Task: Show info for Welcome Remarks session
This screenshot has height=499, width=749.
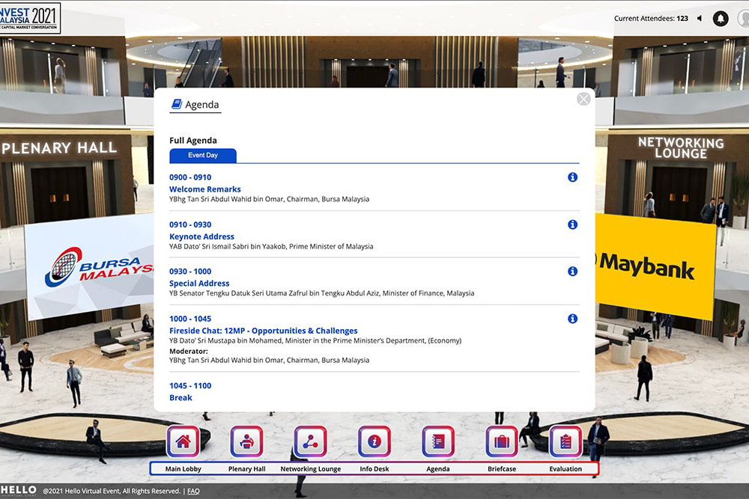Action: [x=573, y=177]
